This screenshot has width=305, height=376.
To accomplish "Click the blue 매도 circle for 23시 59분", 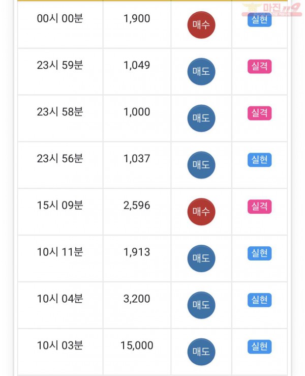I will (x=201, y=71).
